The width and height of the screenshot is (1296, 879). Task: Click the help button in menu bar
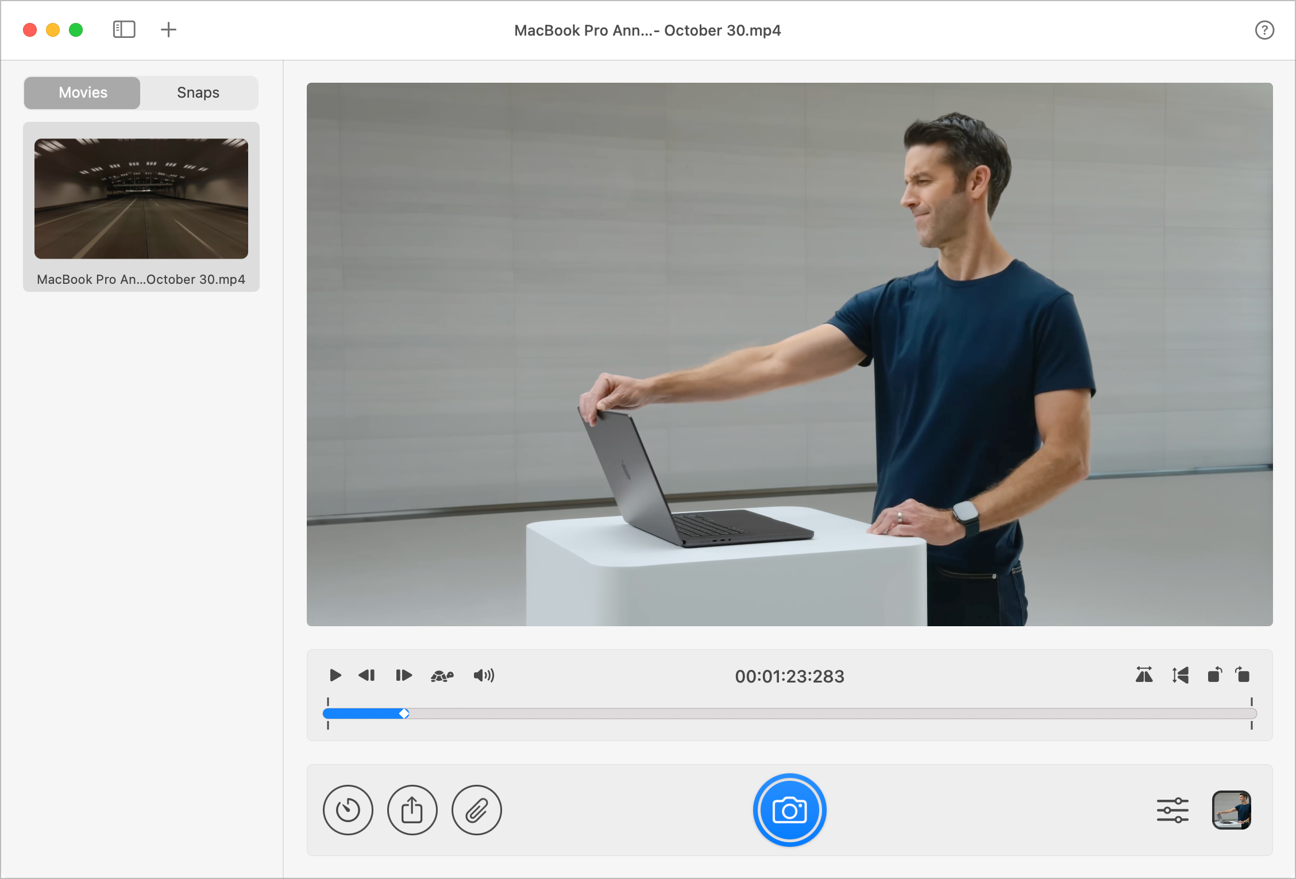[x=1264, y=29]
